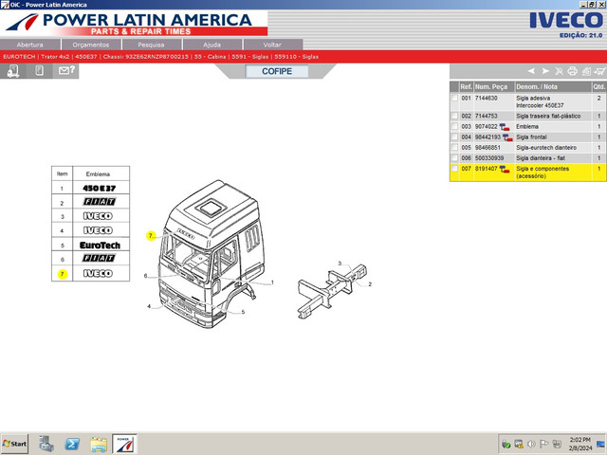Screen dimensions: 607x455
Task: Open the Action Center flag tray icon
Action: (x=543, y=444)
